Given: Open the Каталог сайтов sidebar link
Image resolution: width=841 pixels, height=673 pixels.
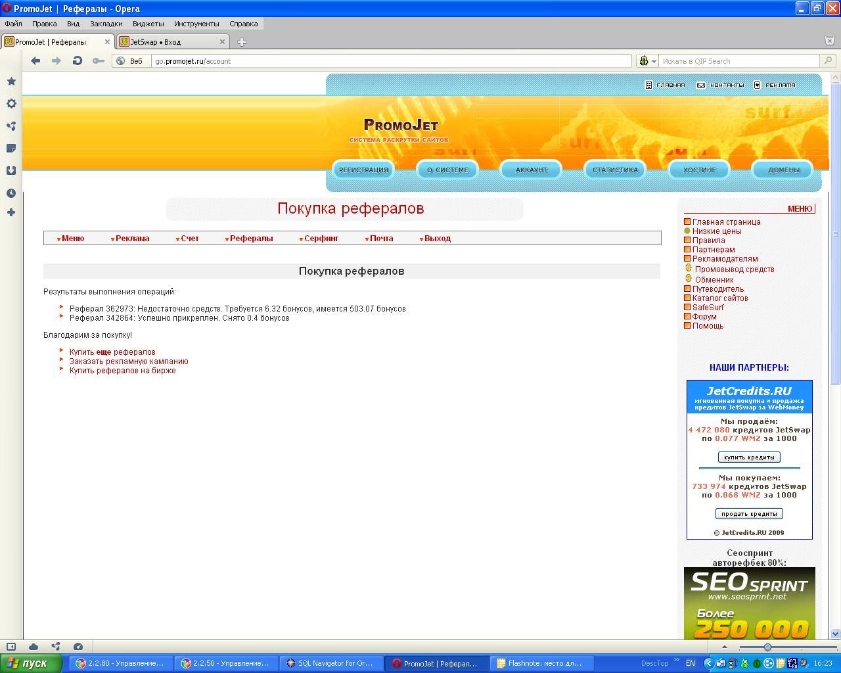Looking at the screenshot, I should (720, 298).
